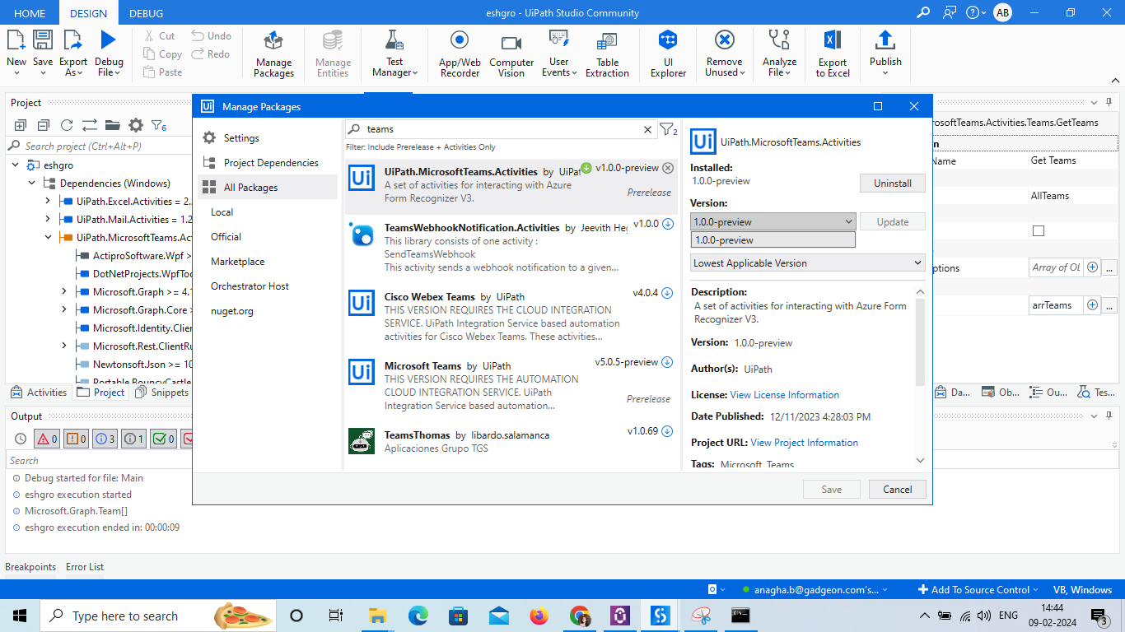Cancel the Manage Packages dialog
Screen dimensions: 1125x632
pyautogui.click(x=897, y=490)
